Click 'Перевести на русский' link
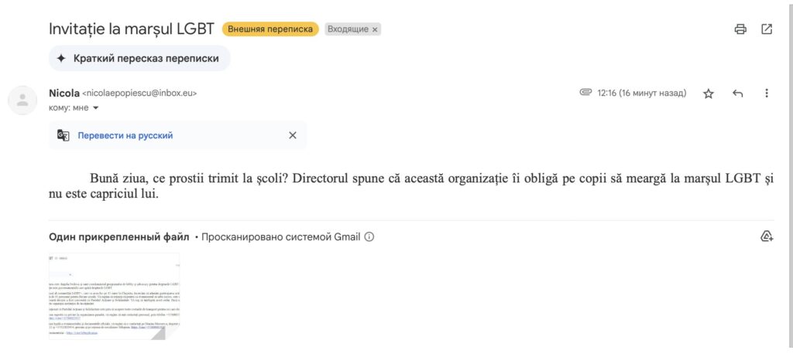Viewport: 793px width, 357px height. pos(125,135)
